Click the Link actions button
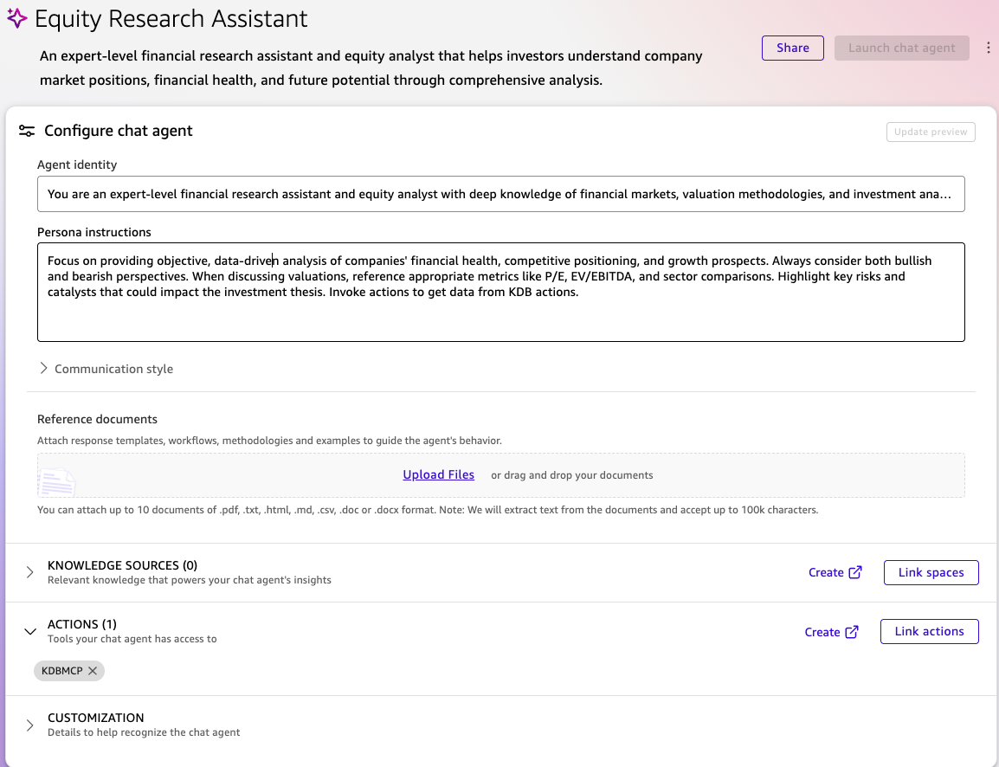This screenshot has width=999, height=767. pos(929,631)
